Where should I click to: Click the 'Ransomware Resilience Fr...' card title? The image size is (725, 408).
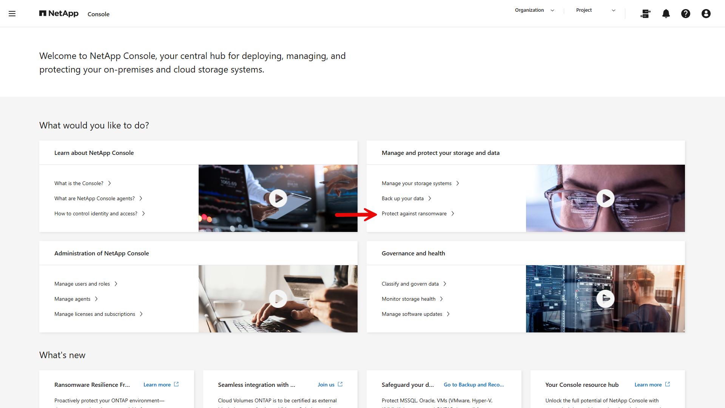tap(92, 385)
